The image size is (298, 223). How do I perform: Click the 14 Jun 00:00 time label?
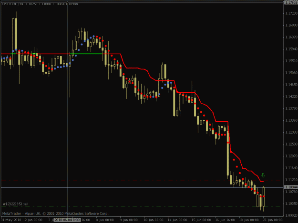[x=177, y=220]
